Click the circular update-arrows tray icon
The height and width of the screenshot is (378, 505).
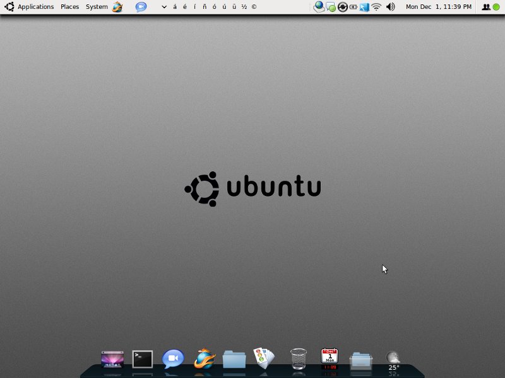pos(343,7)
